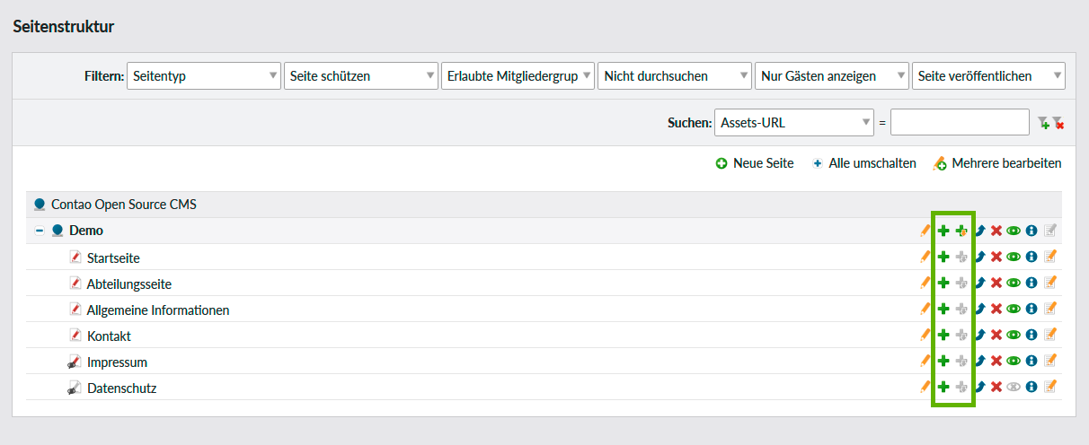Duplicate Demo page with its subpages

tap(961, 231)
